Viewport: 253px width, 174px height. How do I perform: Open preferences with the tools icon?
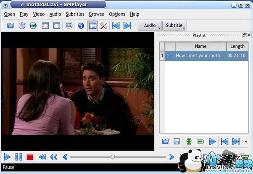click(x=104, y=26)
